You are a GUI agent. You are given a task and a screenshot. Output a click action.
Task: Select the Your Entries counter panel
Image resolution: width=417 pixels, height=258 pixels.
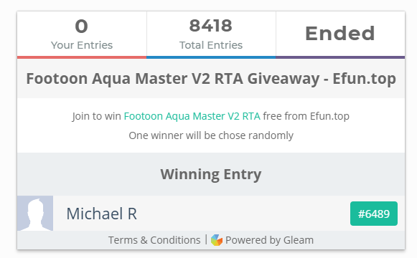[82, 34]
